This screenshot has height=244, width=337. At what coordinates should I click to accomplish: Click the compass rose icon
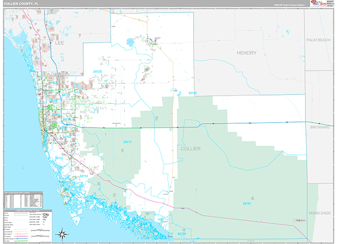(x=63, y=234)
